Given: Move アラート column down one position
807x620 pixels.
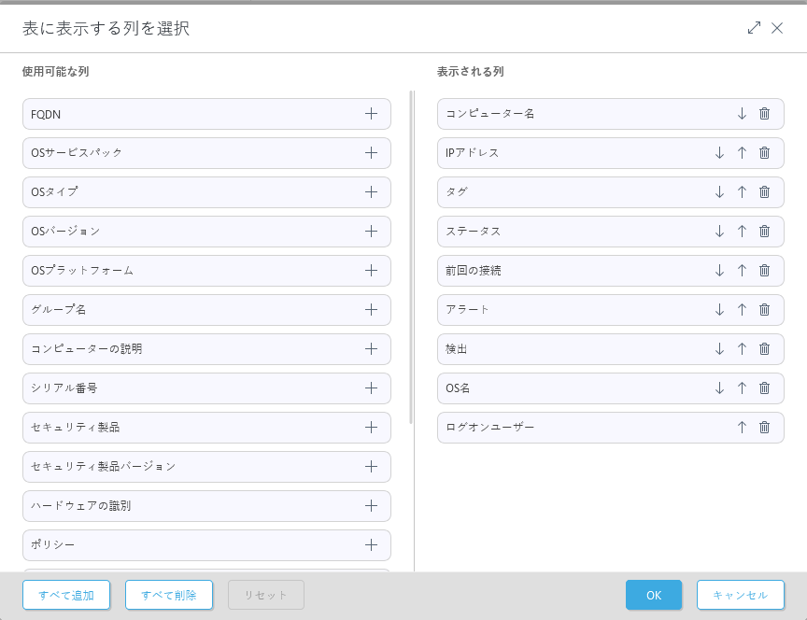Looking at the screenshot, I should pos(719,310).
